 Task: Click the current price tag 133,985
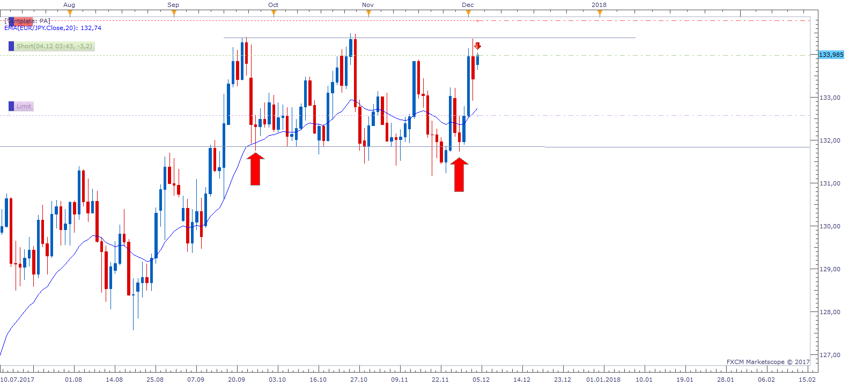pos(831,55)
